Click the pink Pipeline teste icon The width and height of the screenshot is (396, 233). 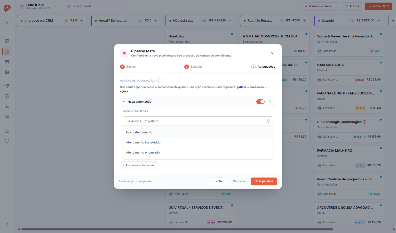click(124, 53)
